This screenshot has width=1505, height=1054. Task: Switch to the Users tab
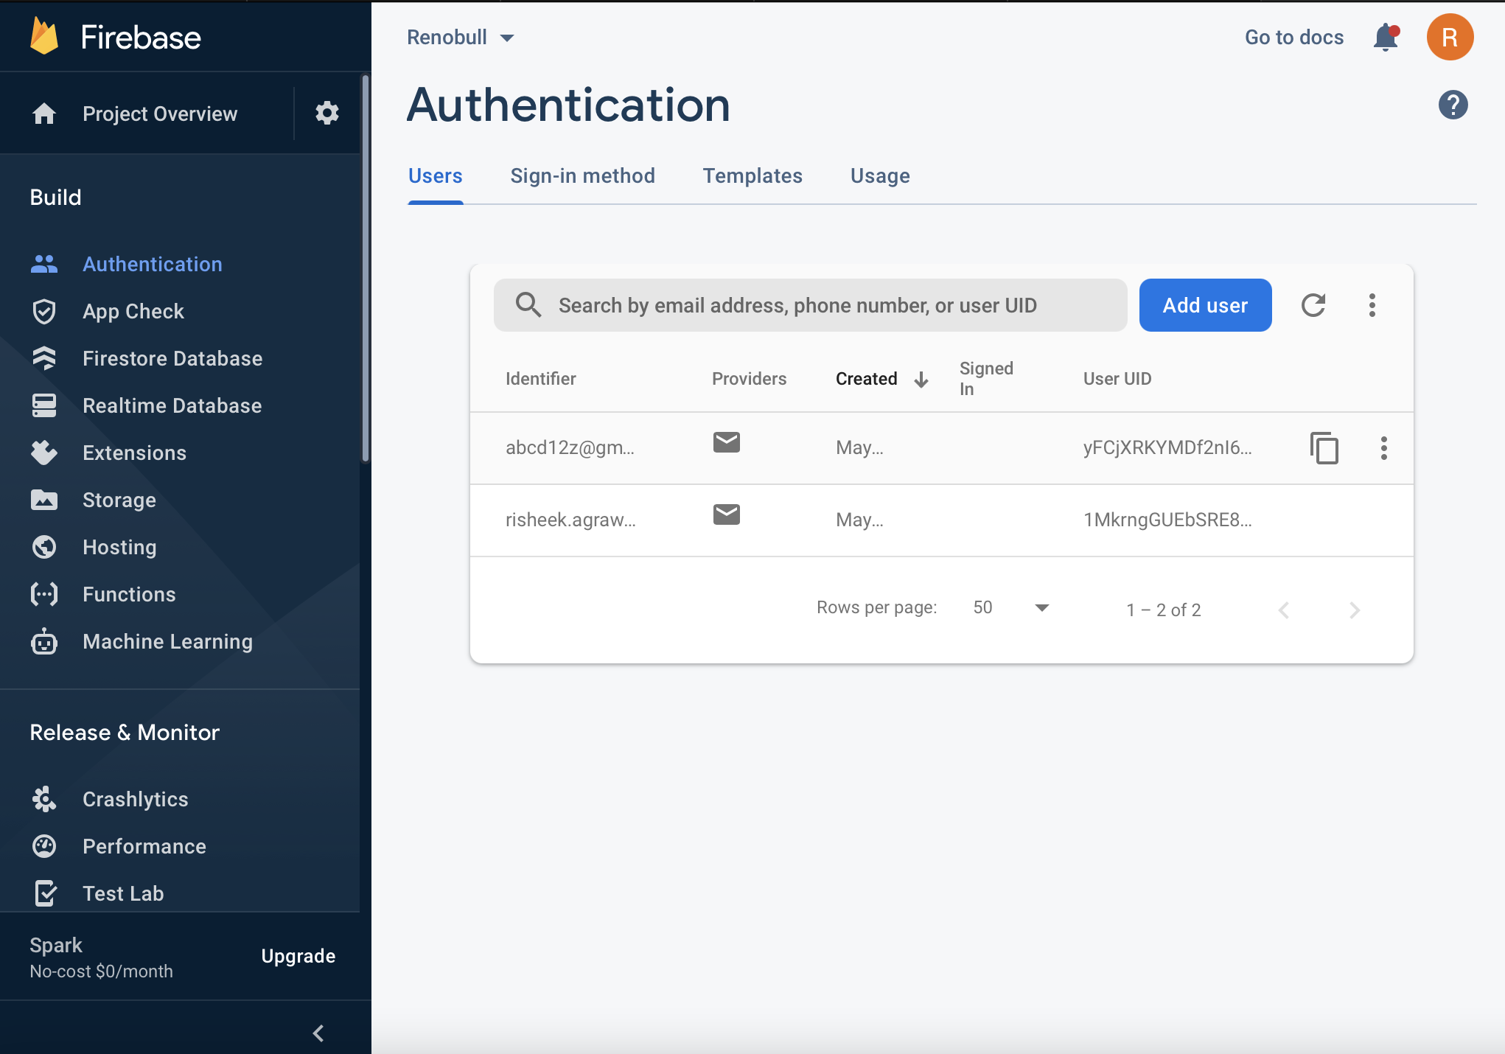pos(436,176)
